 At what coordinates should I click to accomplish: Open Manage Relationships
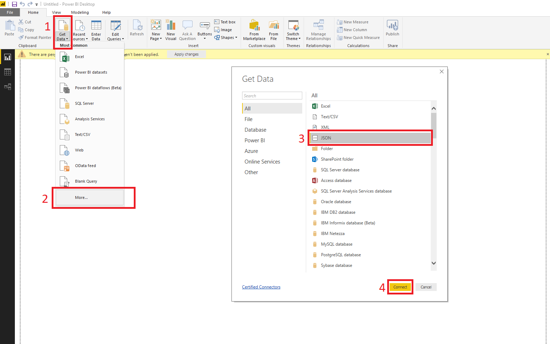click(319, 30)
